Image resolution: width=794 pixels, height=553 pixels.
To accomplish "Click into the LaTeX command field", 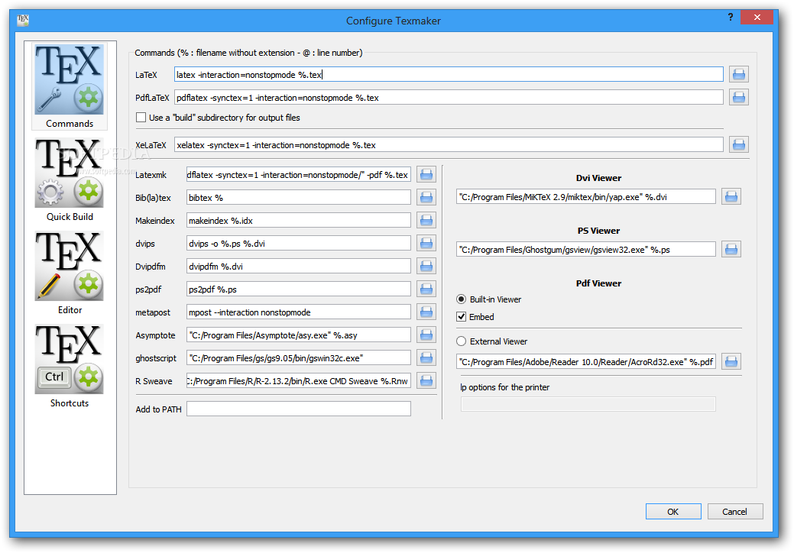I will tap(449, 74).
